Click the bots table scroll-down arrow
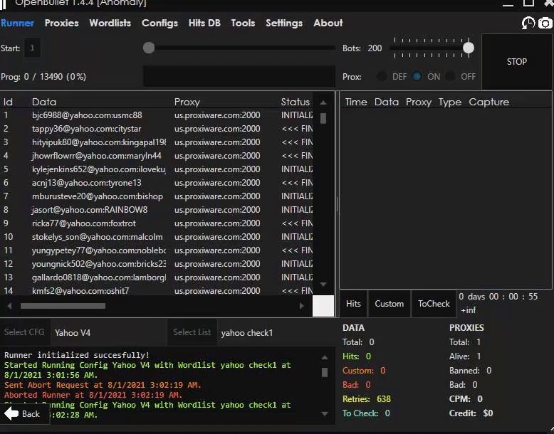The height and width of the screenshot is (434, 554). pos(323,285)
